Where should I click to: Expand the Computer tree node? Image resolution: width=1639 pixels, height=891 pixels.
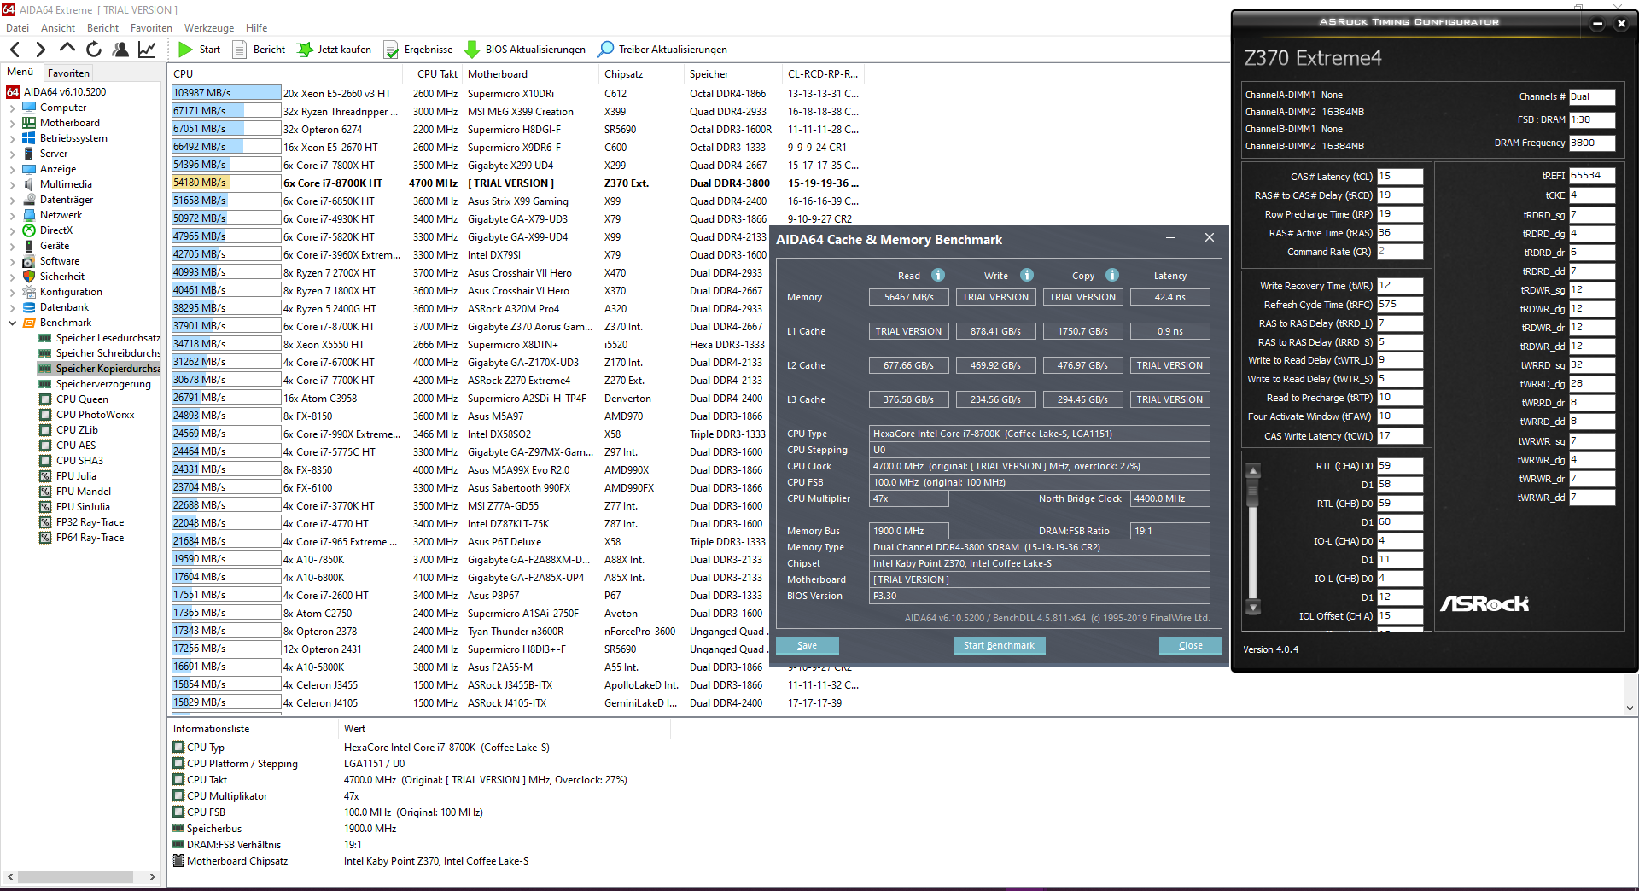pos(12,108)
